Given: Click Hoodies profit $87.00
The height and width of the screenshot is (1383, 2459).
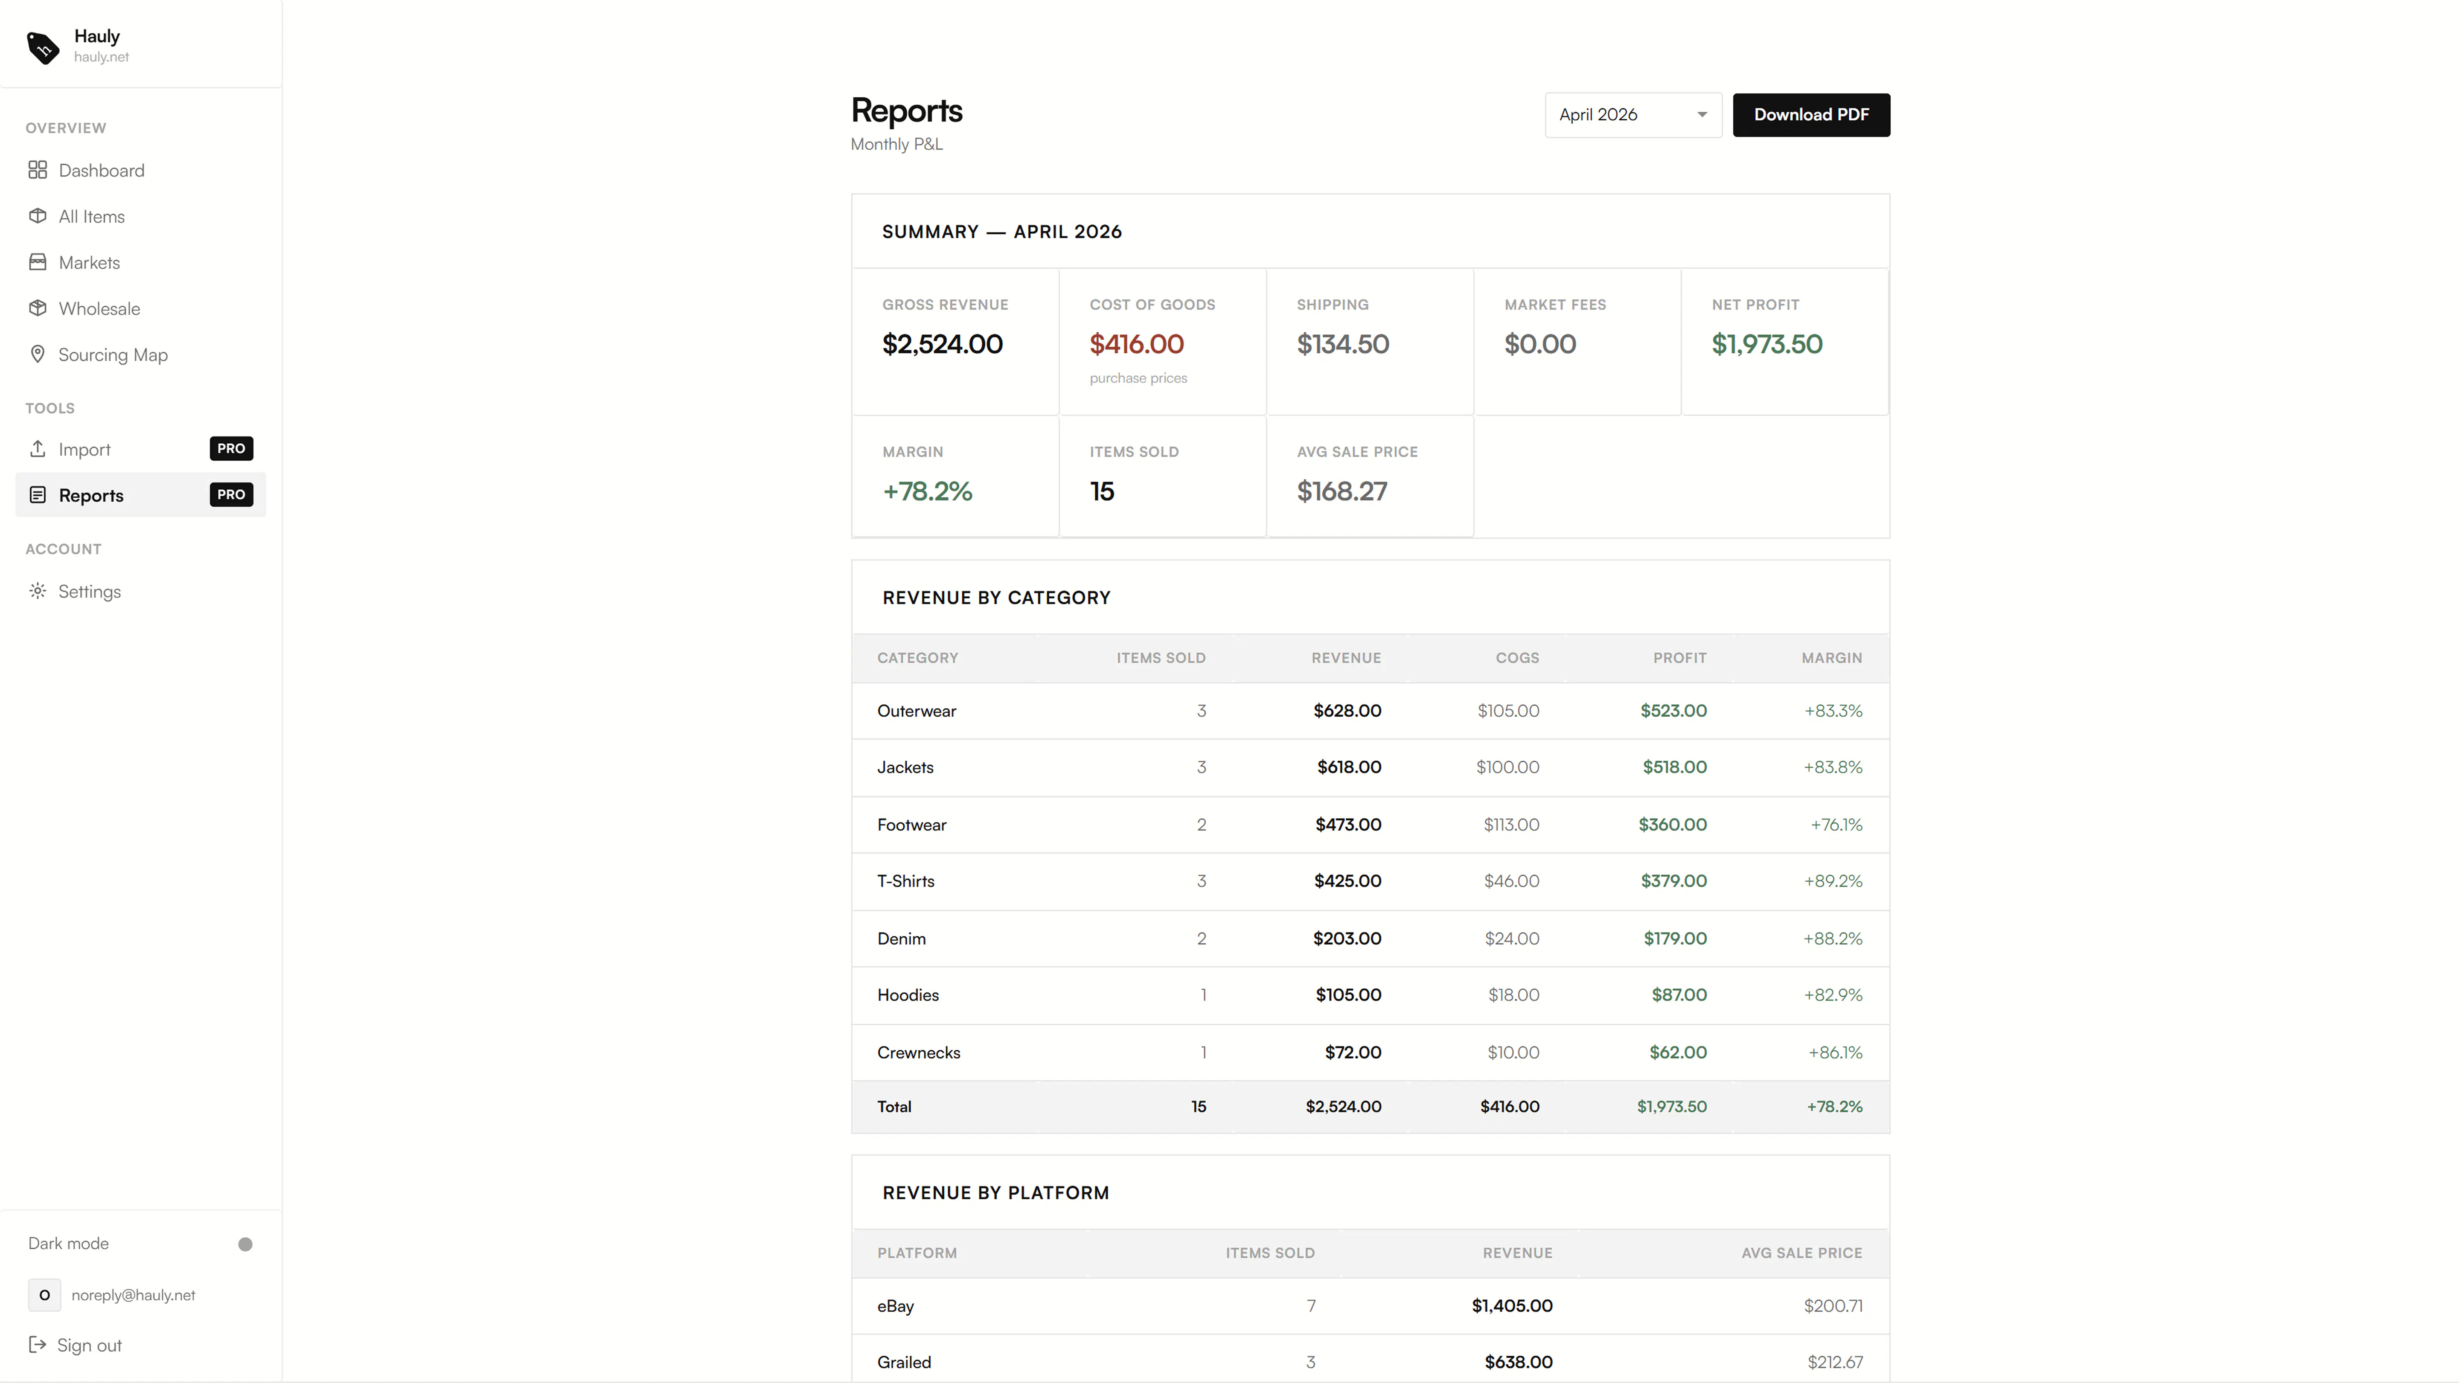Looking at the screenshot, I should tap(1679, 994).
